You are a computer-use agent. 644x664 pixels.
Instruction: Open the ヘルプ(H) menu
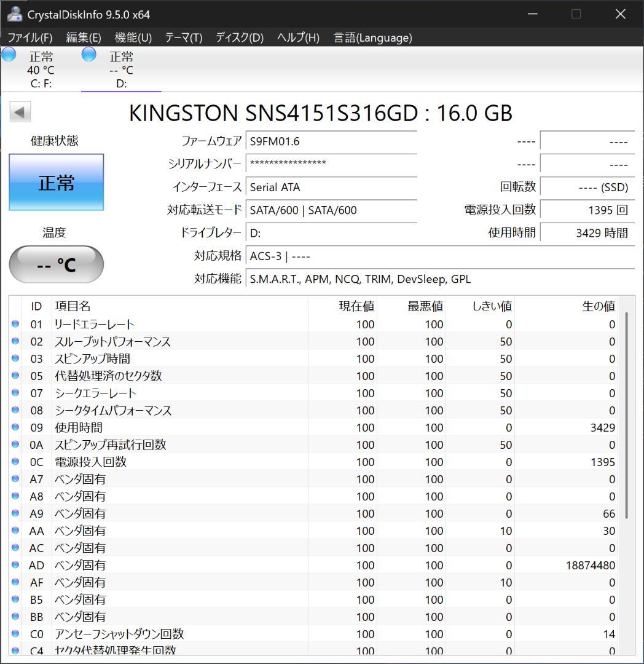coord(298,38)
